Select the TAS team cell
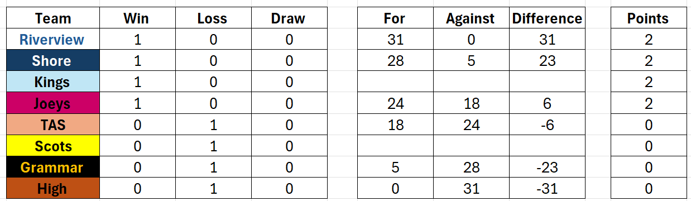This screenshot has width=691, height=201. tap(53, 125)
